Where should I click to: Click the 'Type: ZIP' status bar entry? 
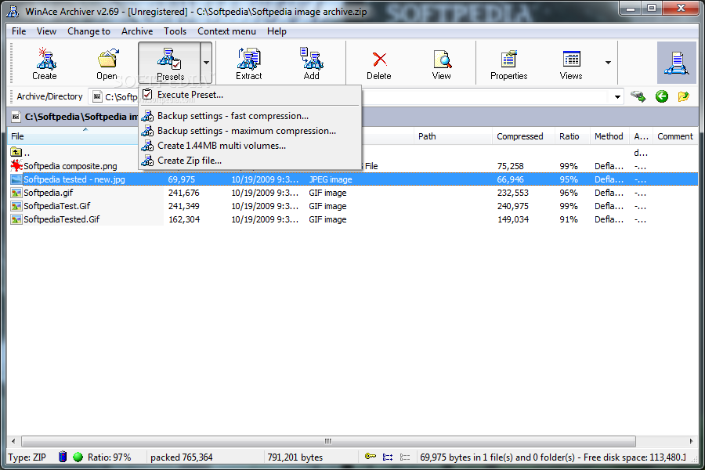coord(27,457)
